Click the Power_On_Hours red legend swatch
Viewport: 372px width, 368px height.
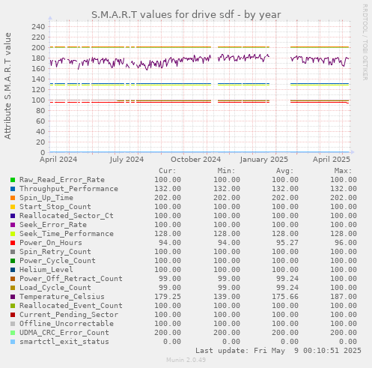coord(13,243)
